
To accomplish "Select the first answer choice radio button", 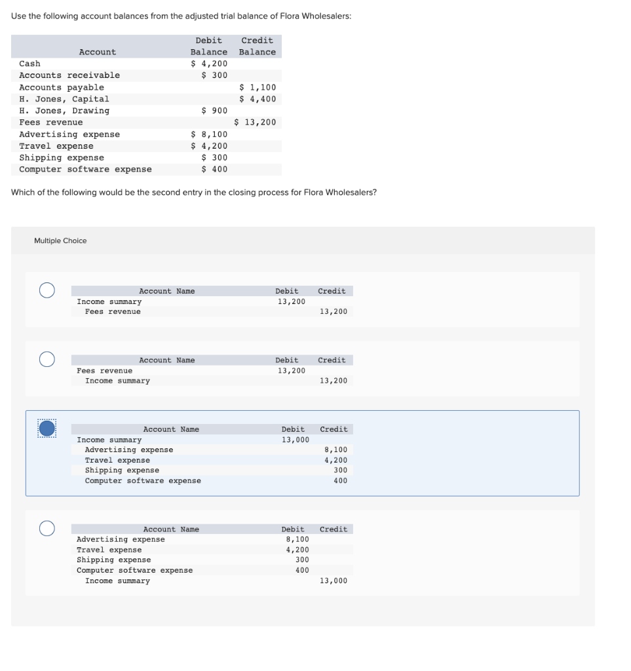I will pos(47,290).
